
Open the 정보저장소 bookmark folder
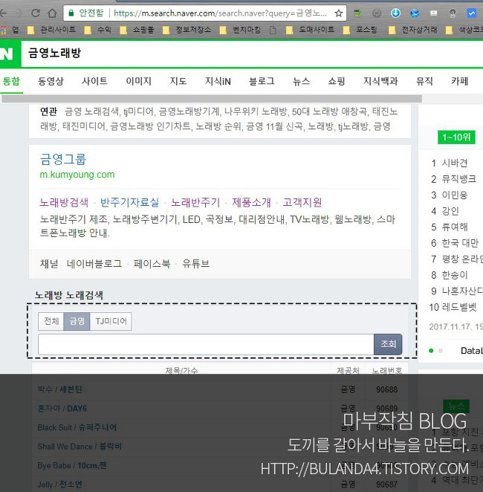[187, 30]
